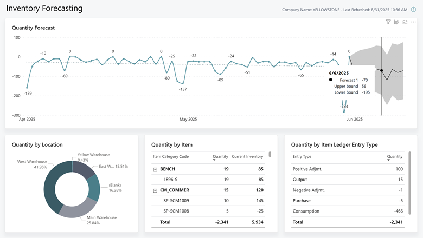Viewport: 423px width, 238px height.
Task: Click the personalize visual pencil-chart icon
Action: 396,22
